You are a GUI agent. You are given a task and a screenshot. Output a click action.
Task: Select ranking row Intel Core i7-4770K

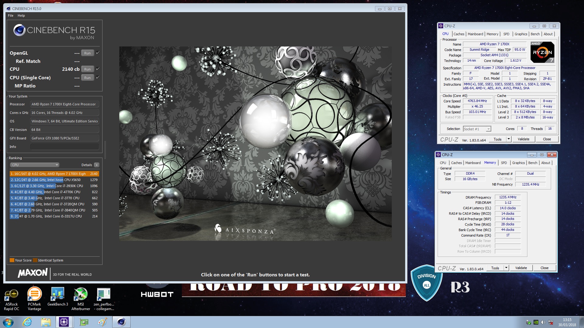click(54, 192)
